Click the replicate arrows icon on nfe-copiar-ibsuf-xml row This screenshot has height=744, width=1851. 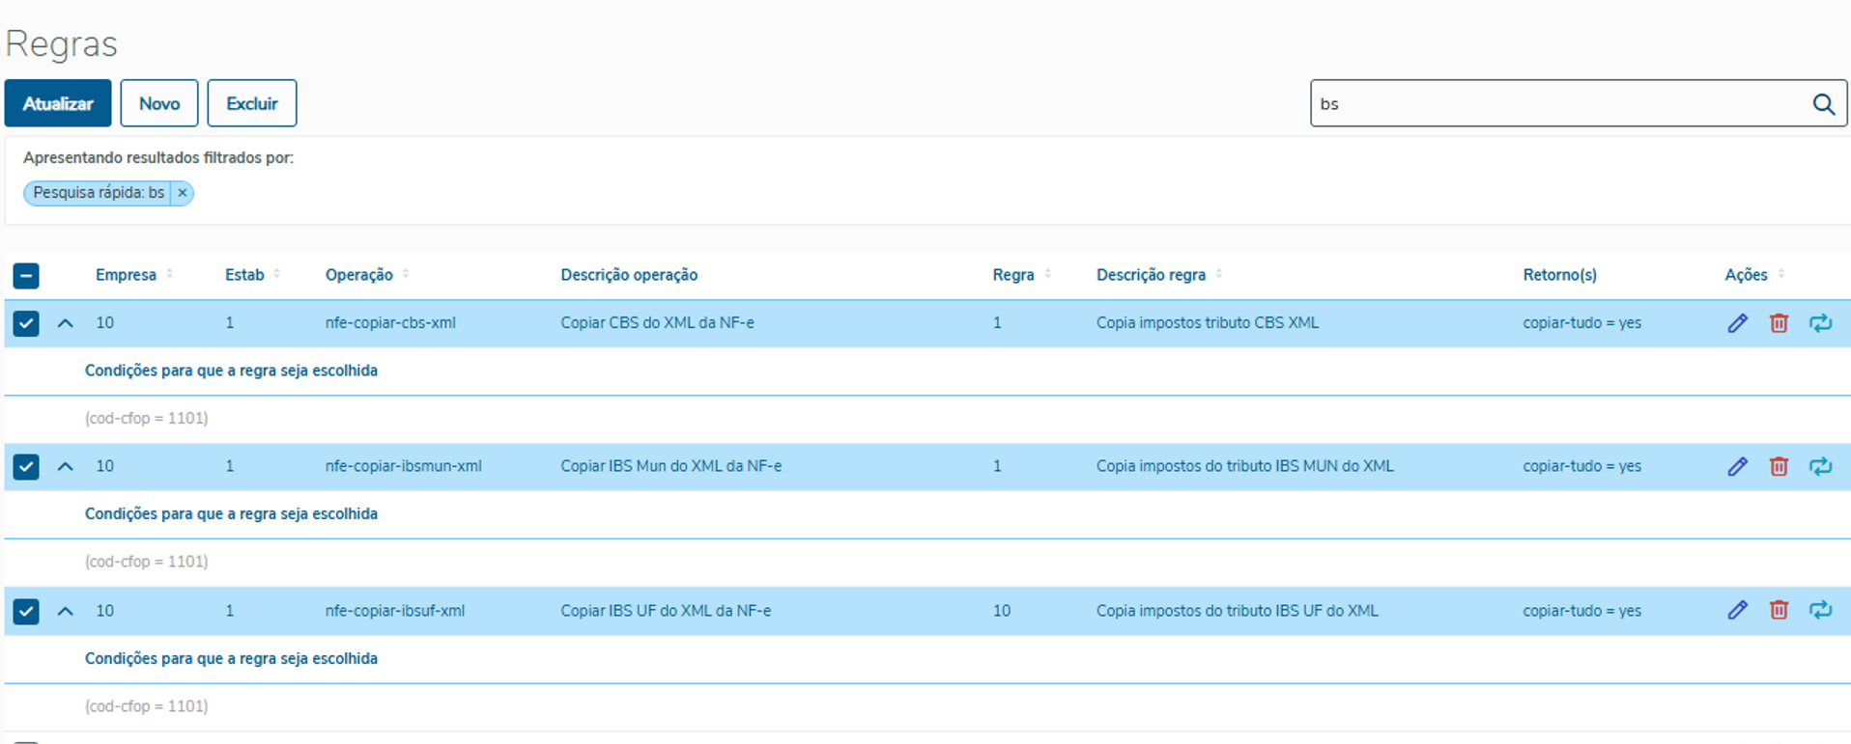tap(1820, 611)
